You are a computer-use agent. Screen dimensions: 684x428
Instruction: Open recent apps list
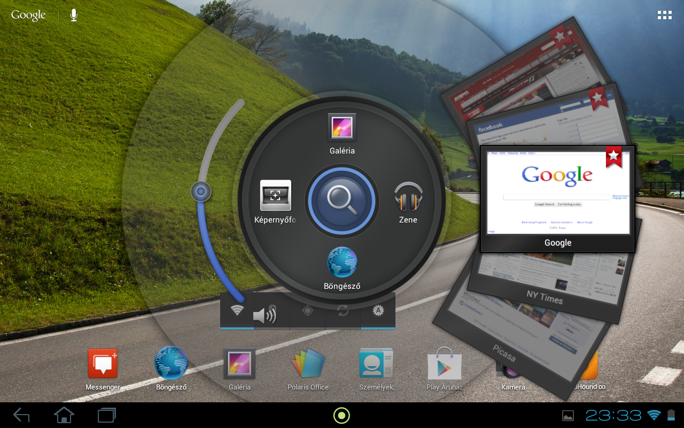[107, 415]
